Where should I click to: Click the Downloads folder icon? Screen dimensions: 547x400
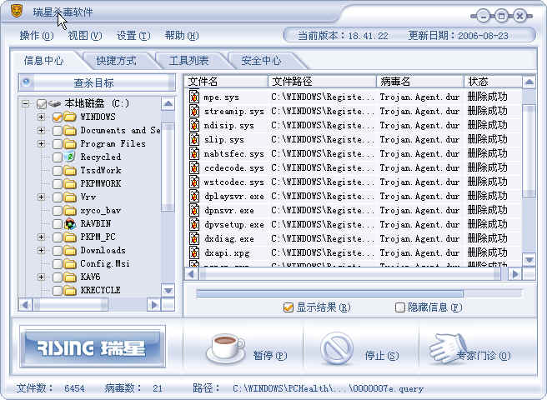70,250
